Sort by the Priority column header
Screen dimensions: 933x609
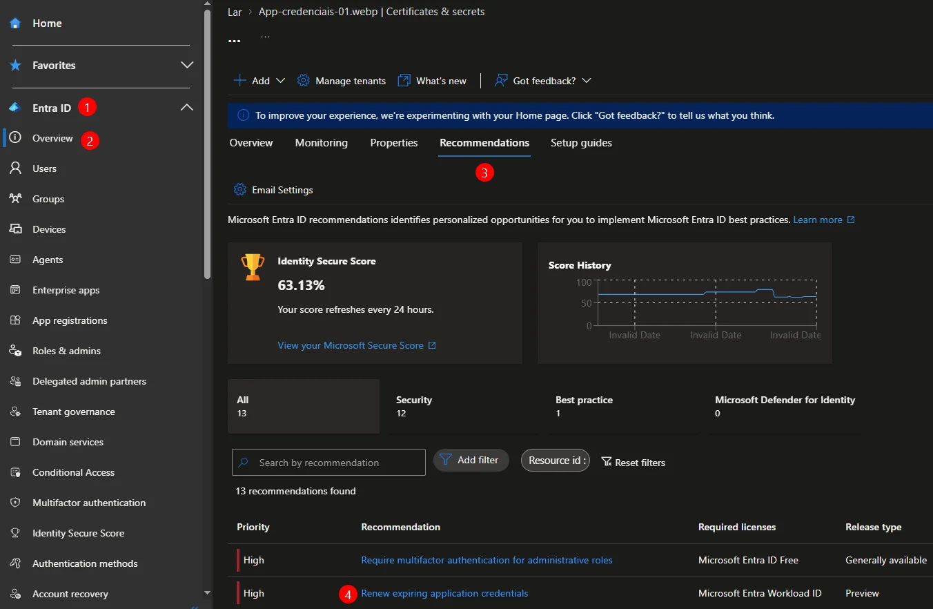tap(253, 527)
